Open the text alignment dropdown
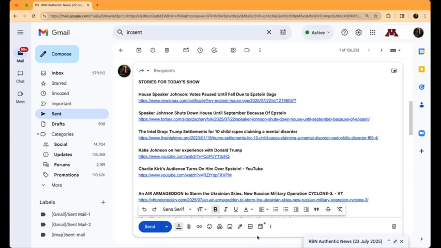Viewport: 441px width, 248px height. pos(264,209)
